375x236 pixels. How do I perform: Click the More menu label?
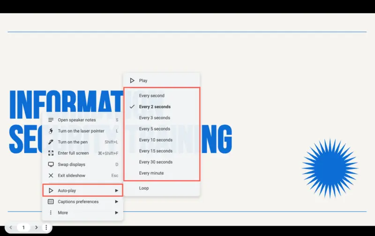tap(63, 213)
